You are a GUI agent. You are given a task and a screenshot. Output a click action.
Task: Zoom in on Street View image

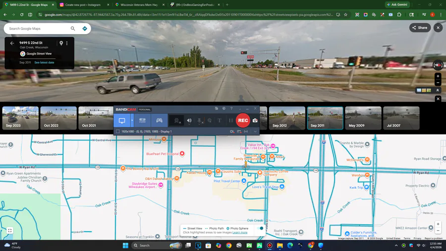pyautogui.click(x=438, y=76)
